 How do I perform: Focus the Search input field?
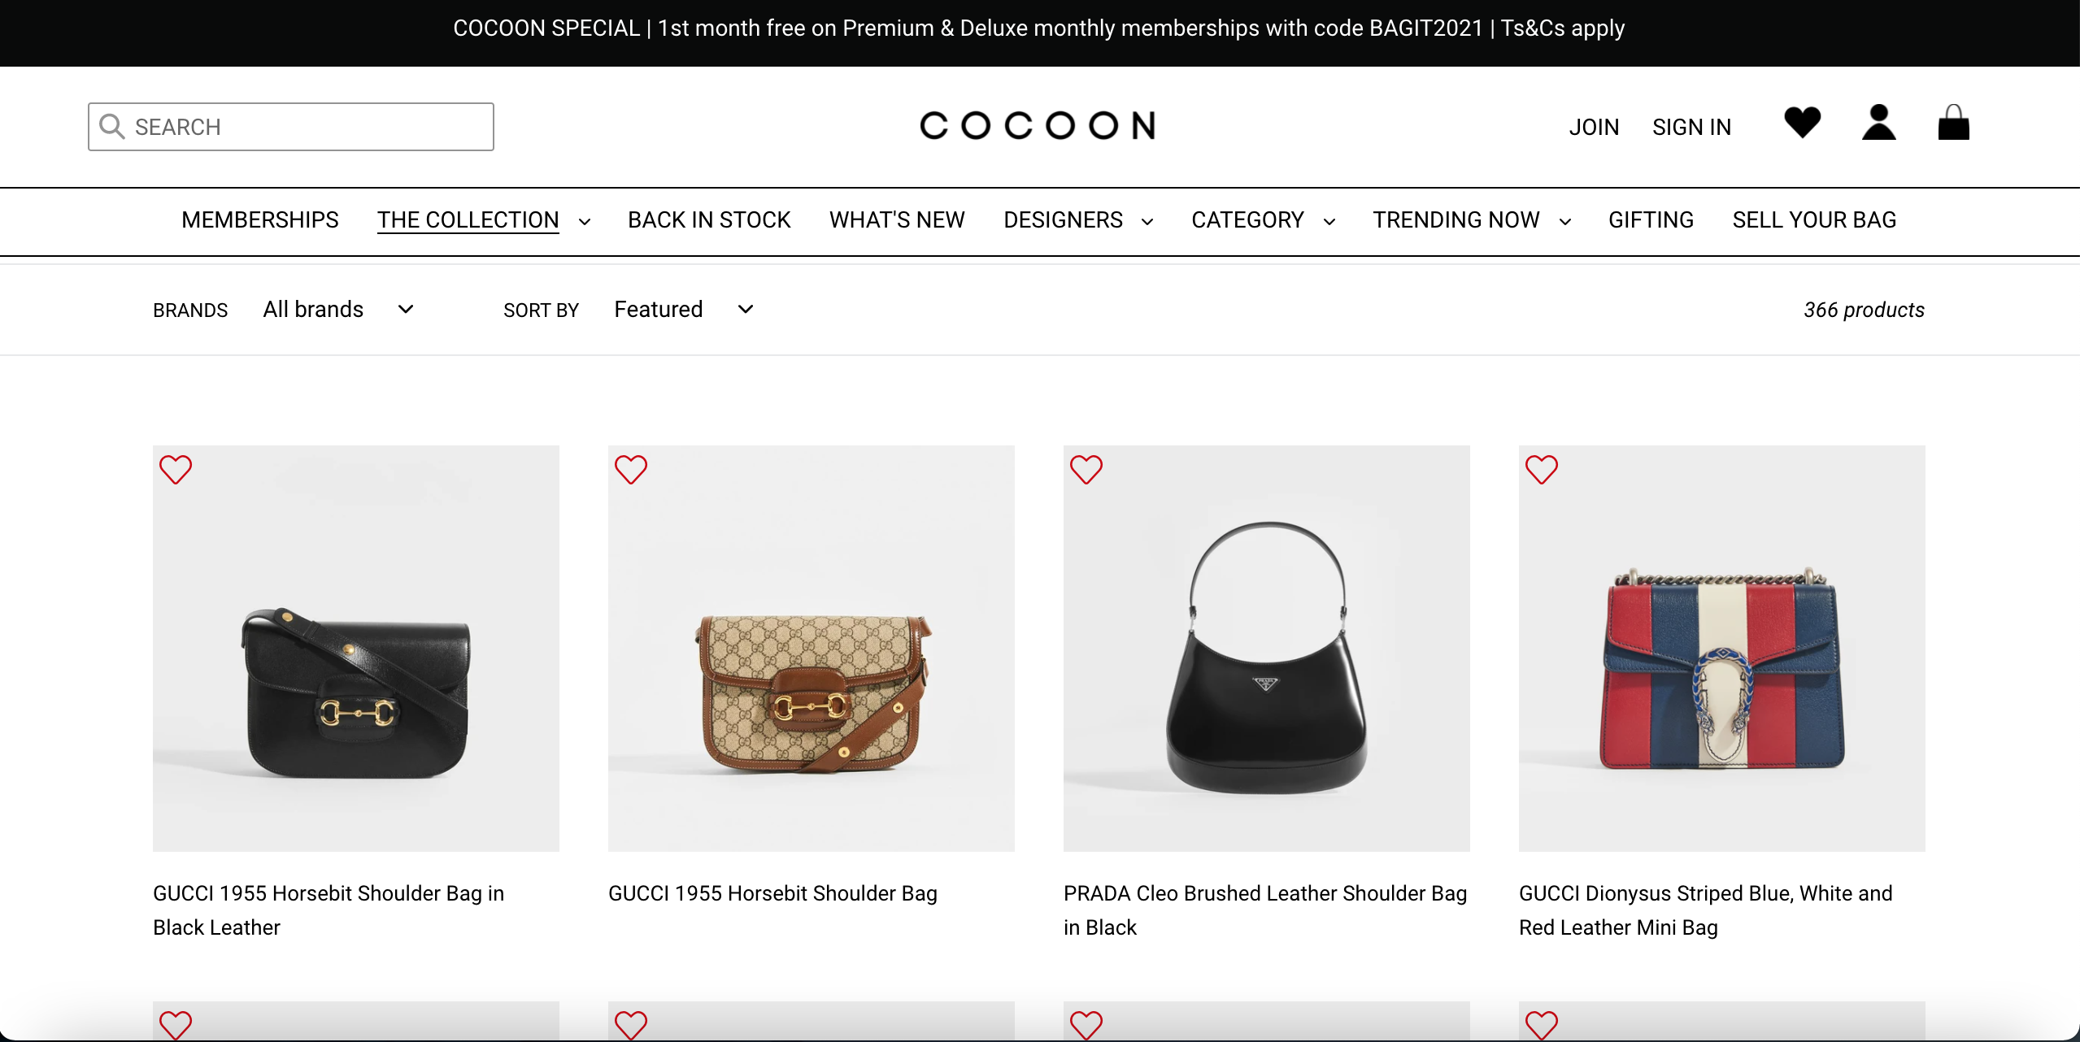click(x=309, y=127)
